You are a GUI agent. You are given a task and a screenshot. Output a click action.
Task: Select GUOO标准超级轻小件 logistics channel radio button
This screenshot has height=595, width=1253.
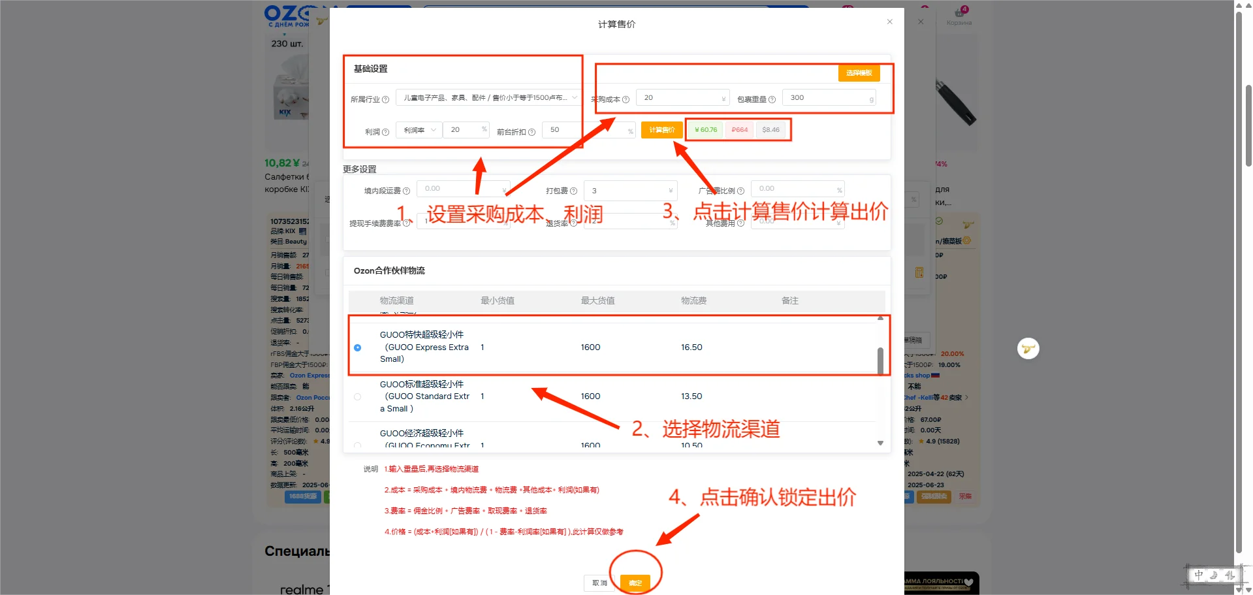(x=358, y=396)
